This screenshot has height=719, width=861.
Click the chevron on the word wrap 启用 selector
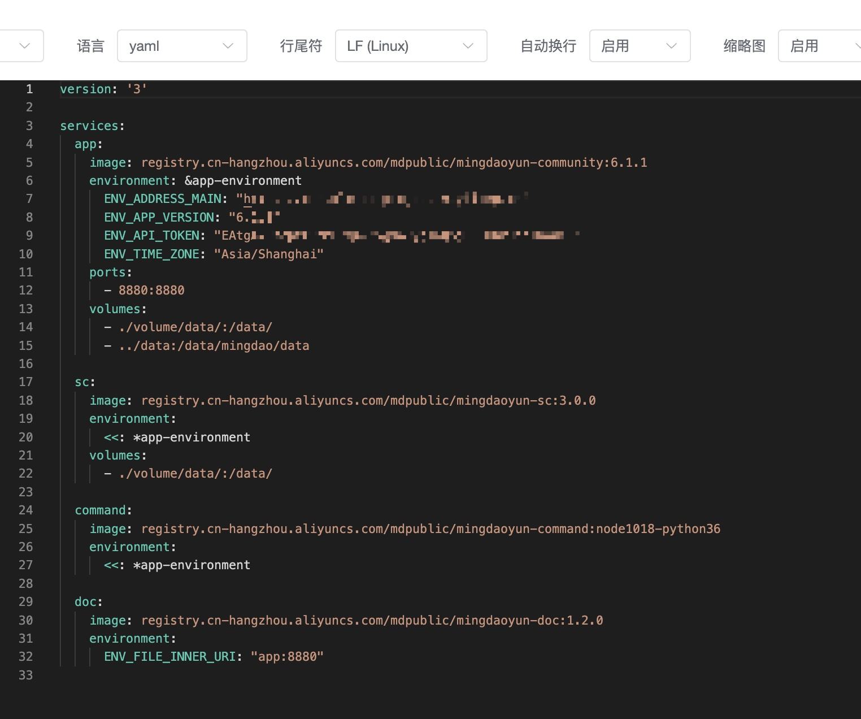[672, 46]
